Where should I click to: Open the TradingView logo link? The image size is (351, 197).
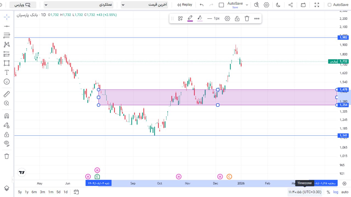(x=22, y=172)
